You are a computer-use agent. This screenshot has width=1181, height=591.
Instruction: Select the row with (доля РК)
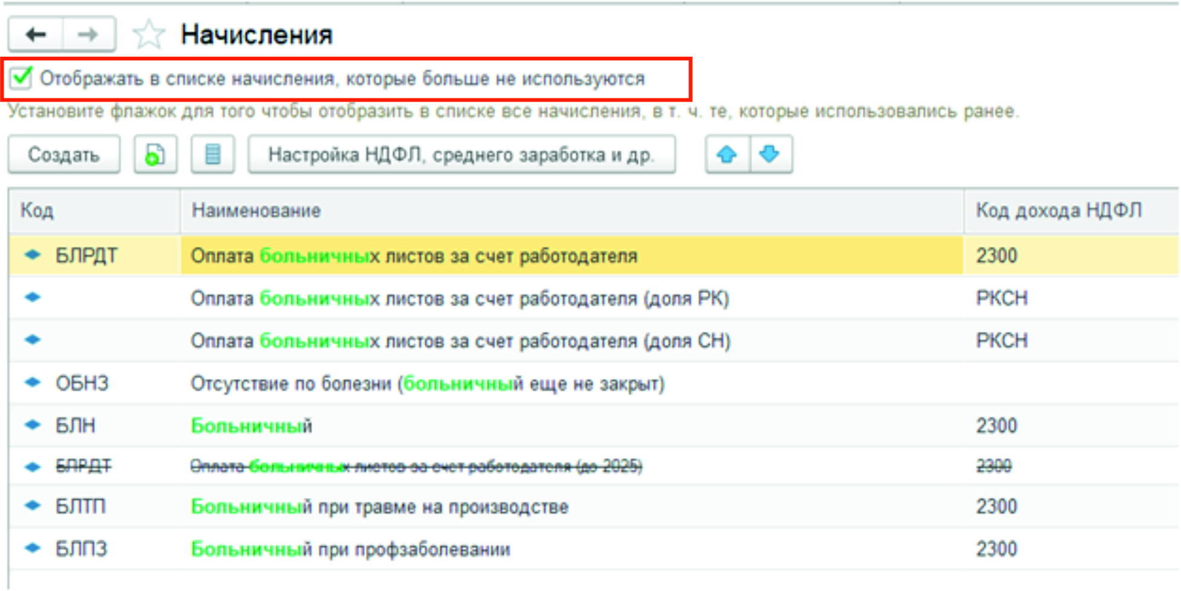tap(459, 299)
